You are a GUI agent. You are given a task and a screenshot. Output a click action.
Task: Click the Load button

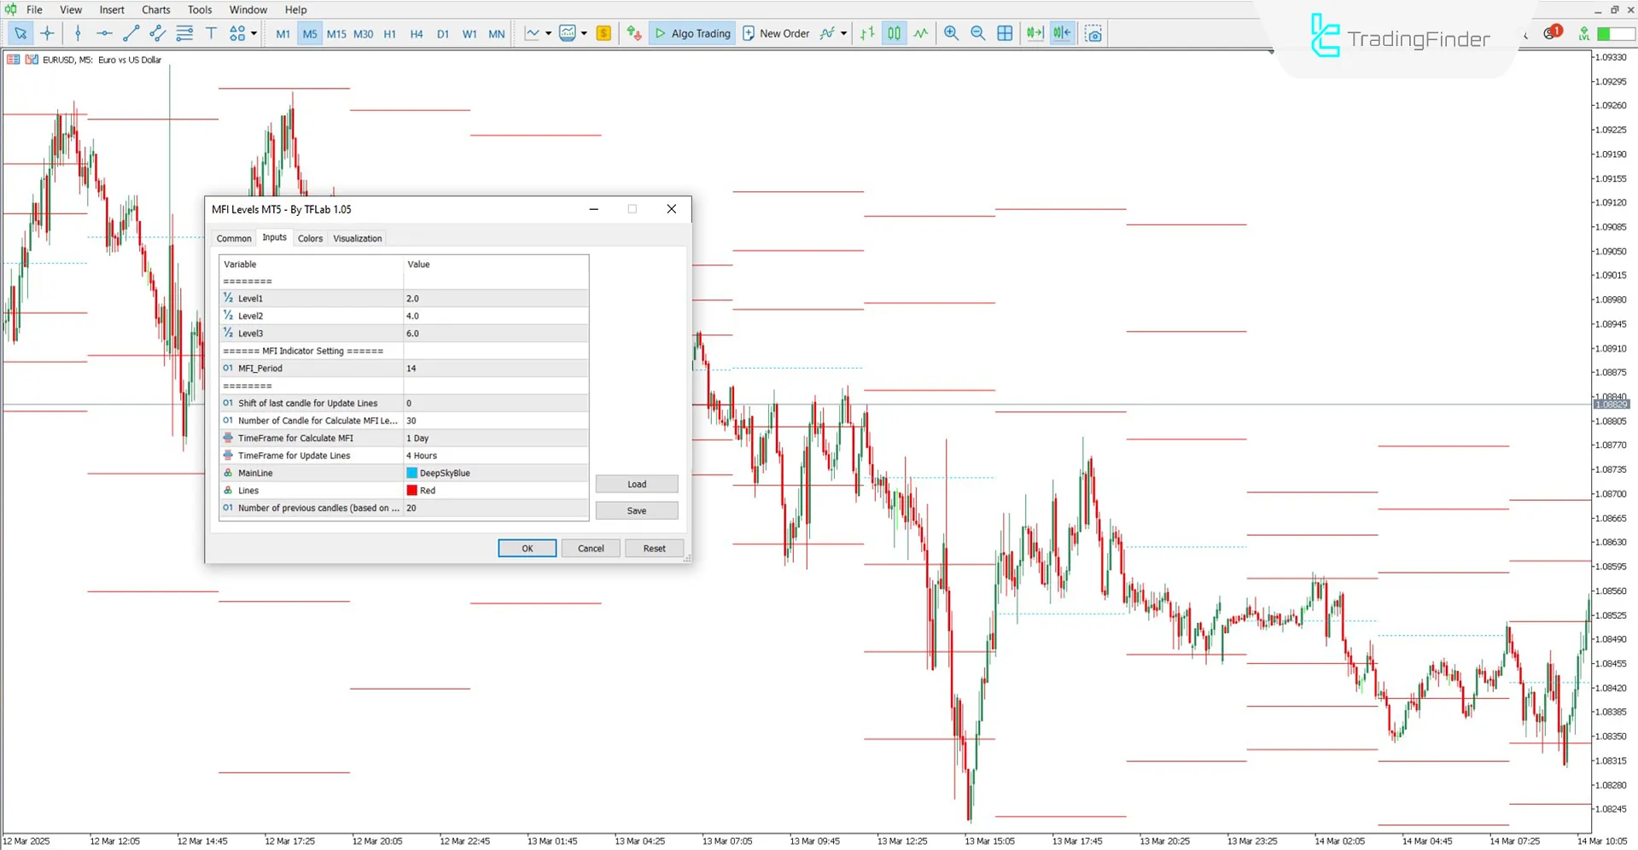coord(636,484)
